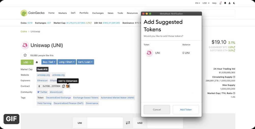This screenshot has width=255, height=129.
Task: Open the Markets menu
Action: click(63, 13)
